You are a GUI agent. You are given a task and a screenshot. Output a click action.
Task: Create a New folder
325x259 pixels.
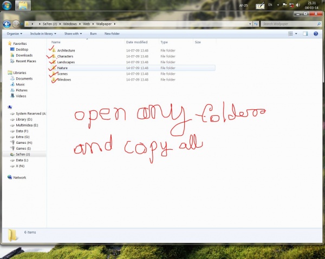112,34
